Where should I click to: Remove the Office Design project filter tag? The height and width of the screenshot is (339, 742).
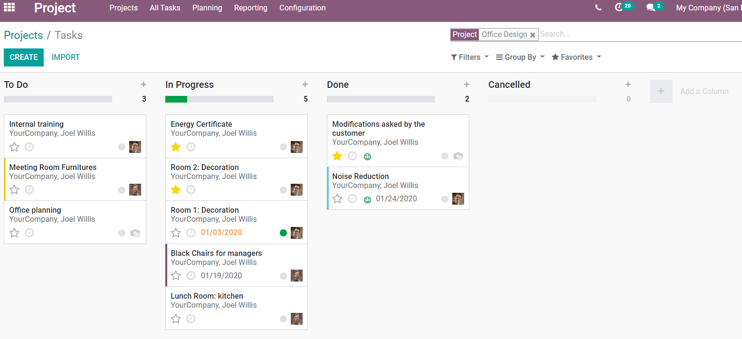click(533, 35)
